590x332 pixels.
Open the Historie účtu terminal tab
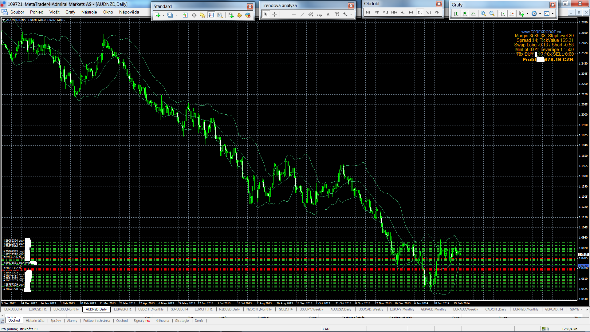[35, 321]
